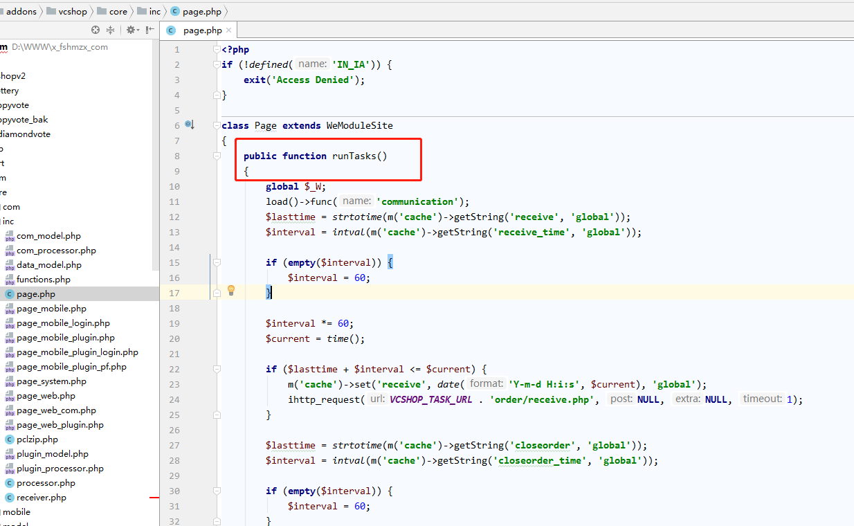Click the 'Access Denied' string on line 3
Screen dimensions: 854x526
[x=312, y=80]
